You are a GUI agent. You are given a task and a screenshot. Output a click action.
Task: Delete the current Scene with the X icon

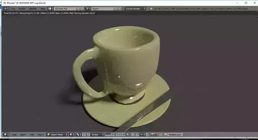click(x=119, y=9)
